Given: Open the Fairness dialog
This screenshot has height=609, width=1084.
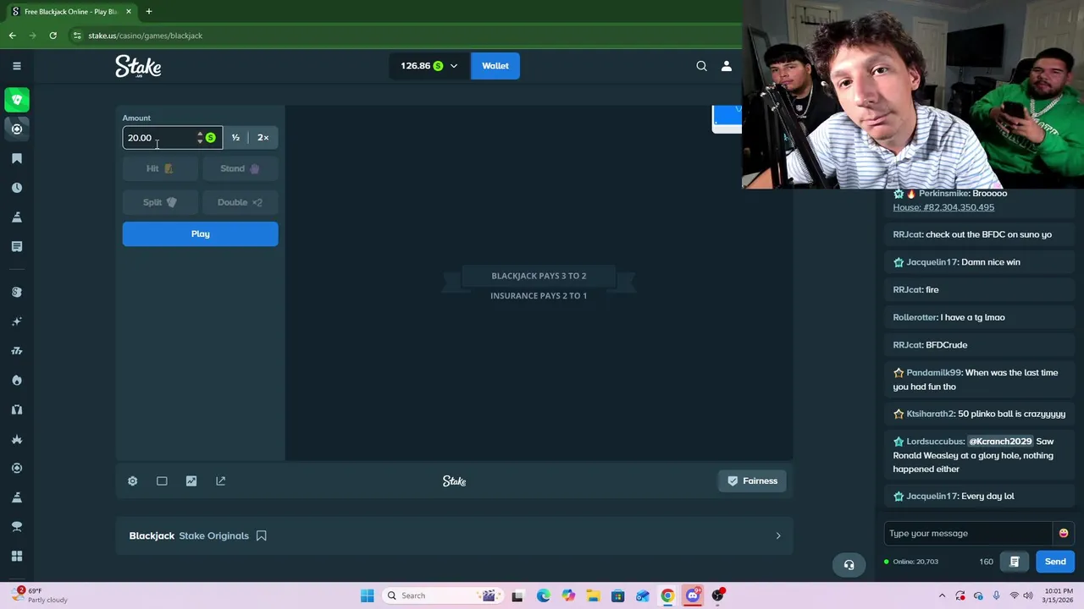Looking at the screenshot, I should pos(752,480).
